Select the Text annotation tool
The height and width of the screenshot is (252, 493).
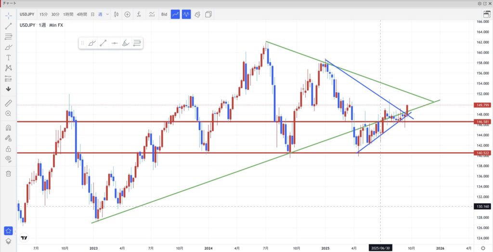(9, 57)
